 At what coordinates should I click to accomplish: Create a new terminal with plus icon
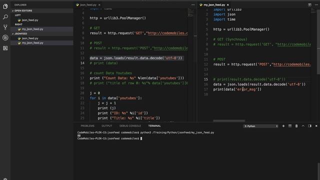pyautogui.click(x=283, y=126)
